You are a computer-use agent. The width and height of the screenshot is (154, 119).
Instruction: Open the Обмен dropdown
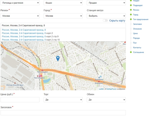106,100
